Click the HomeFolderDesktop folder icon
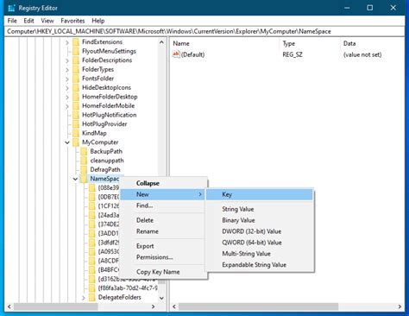Screen dimensions: 409x316 point(76,97)
